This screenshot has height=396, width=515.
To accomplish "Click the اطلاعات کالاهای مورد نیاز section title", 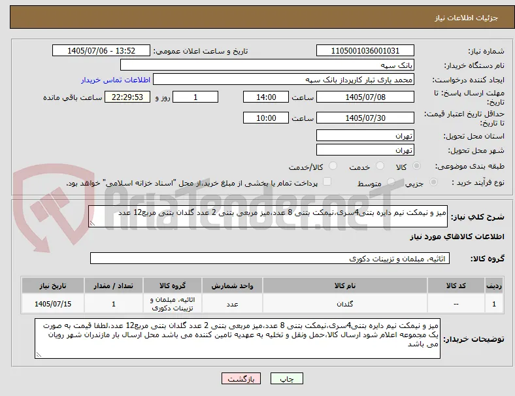I will (x=457, y=237).
